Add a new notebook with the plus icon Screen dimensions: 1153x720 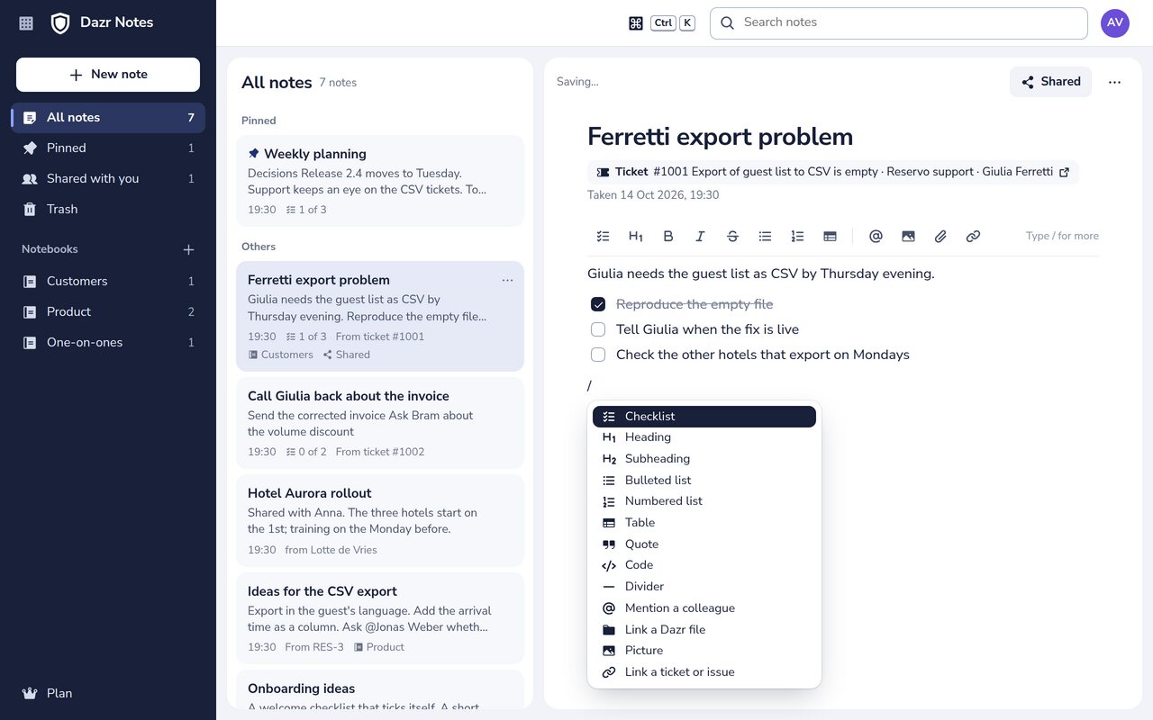(188, 249)
